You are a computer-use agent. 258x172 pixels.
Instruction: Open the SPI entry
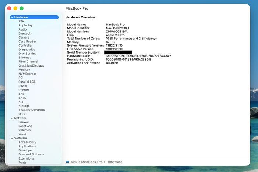[x=21, y=102]
